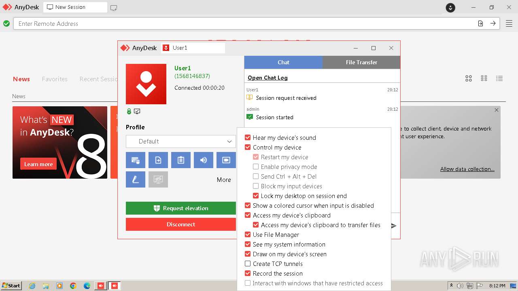518x291 pixels.
Task: Open the Profile Default dropdown
Action: (181, 141)
